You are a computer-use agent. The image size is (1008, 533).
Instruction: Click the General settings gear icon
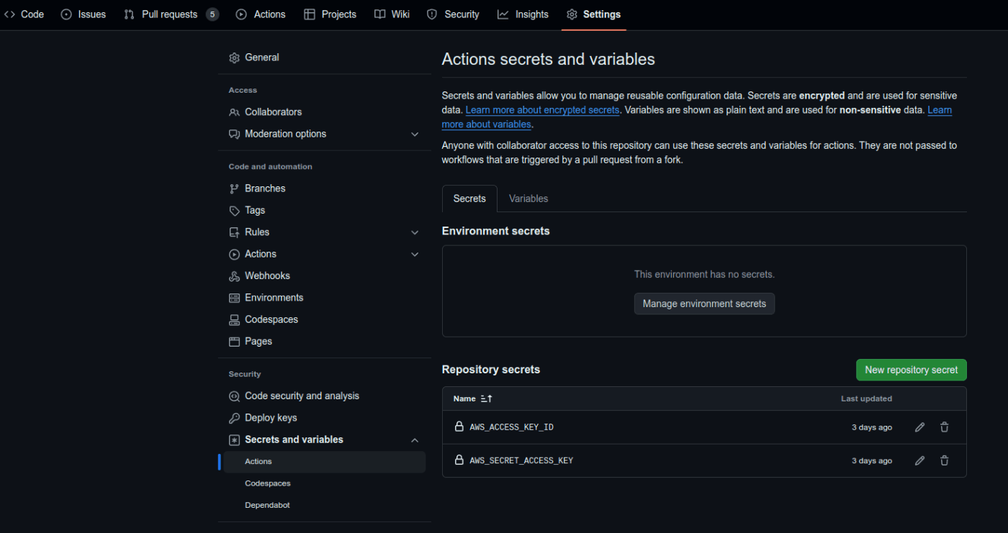[234, 58]
